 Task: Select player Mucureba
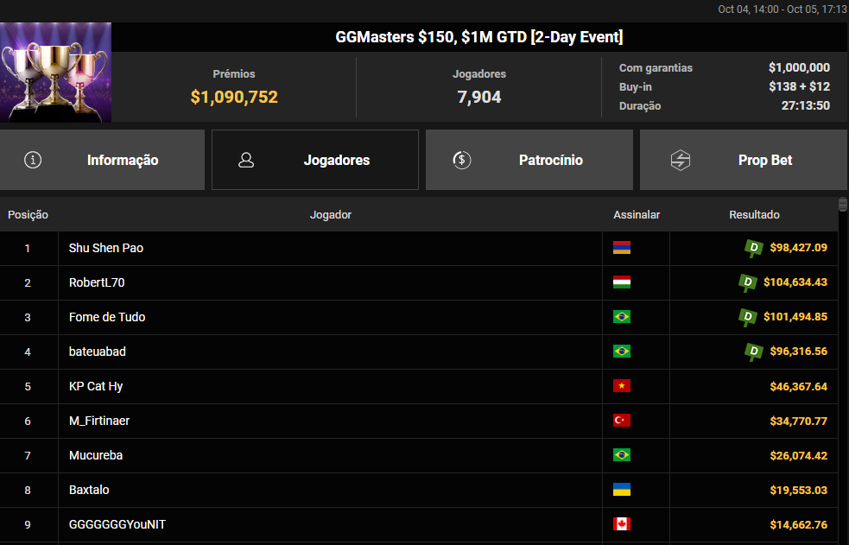(96, 456)
